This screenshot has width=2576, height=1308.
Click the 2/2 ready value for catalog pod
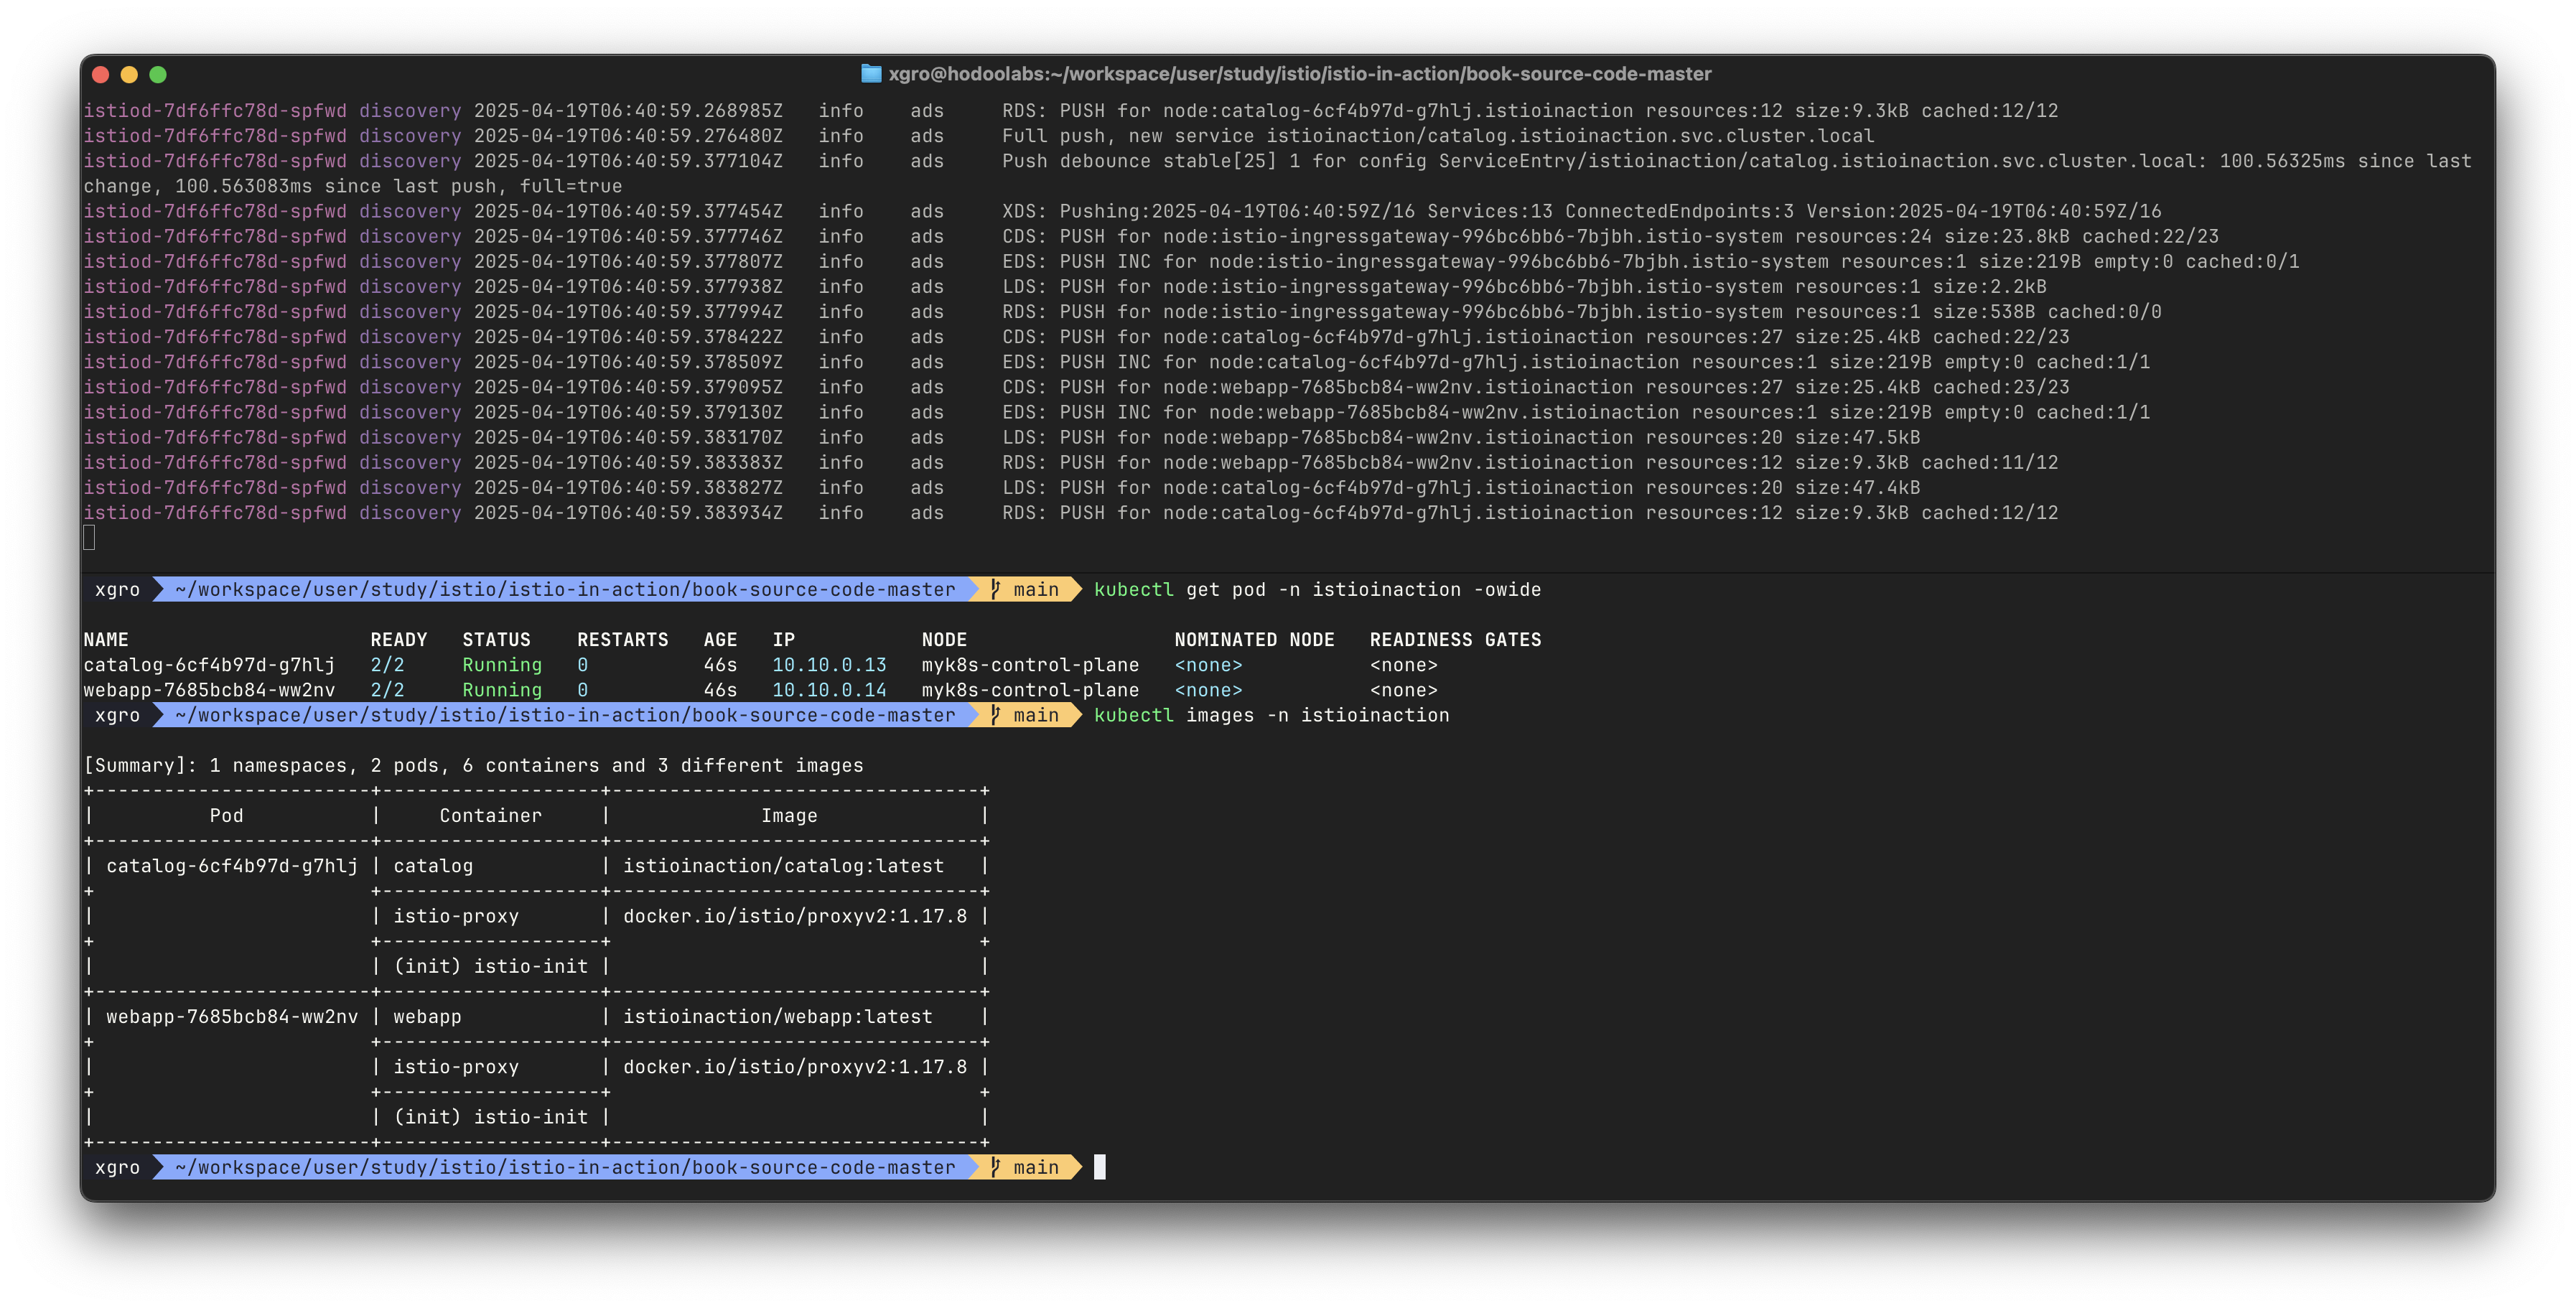387,665
